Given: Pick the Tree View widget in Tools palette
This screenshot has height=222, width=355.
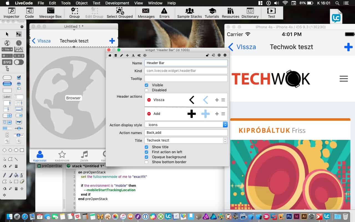Looking at the screenshot, I should (7, 69).
